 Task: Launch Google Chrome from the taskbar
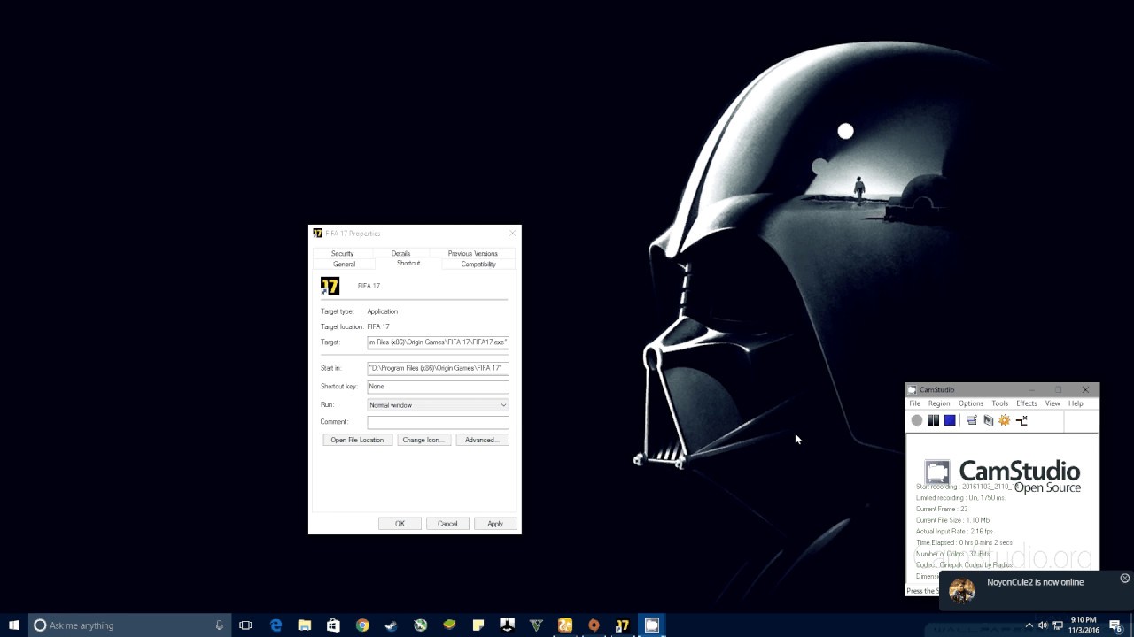tap(362, 625)
